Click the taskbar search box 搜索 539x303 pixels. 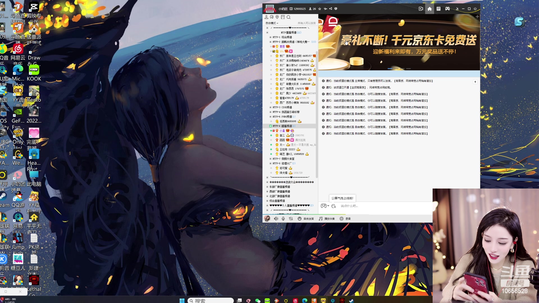point(211,300)
